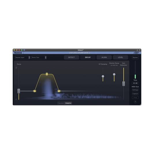Click the Sonnox logo
Screen dimensions: 154x154
click(x=18, y=53)
